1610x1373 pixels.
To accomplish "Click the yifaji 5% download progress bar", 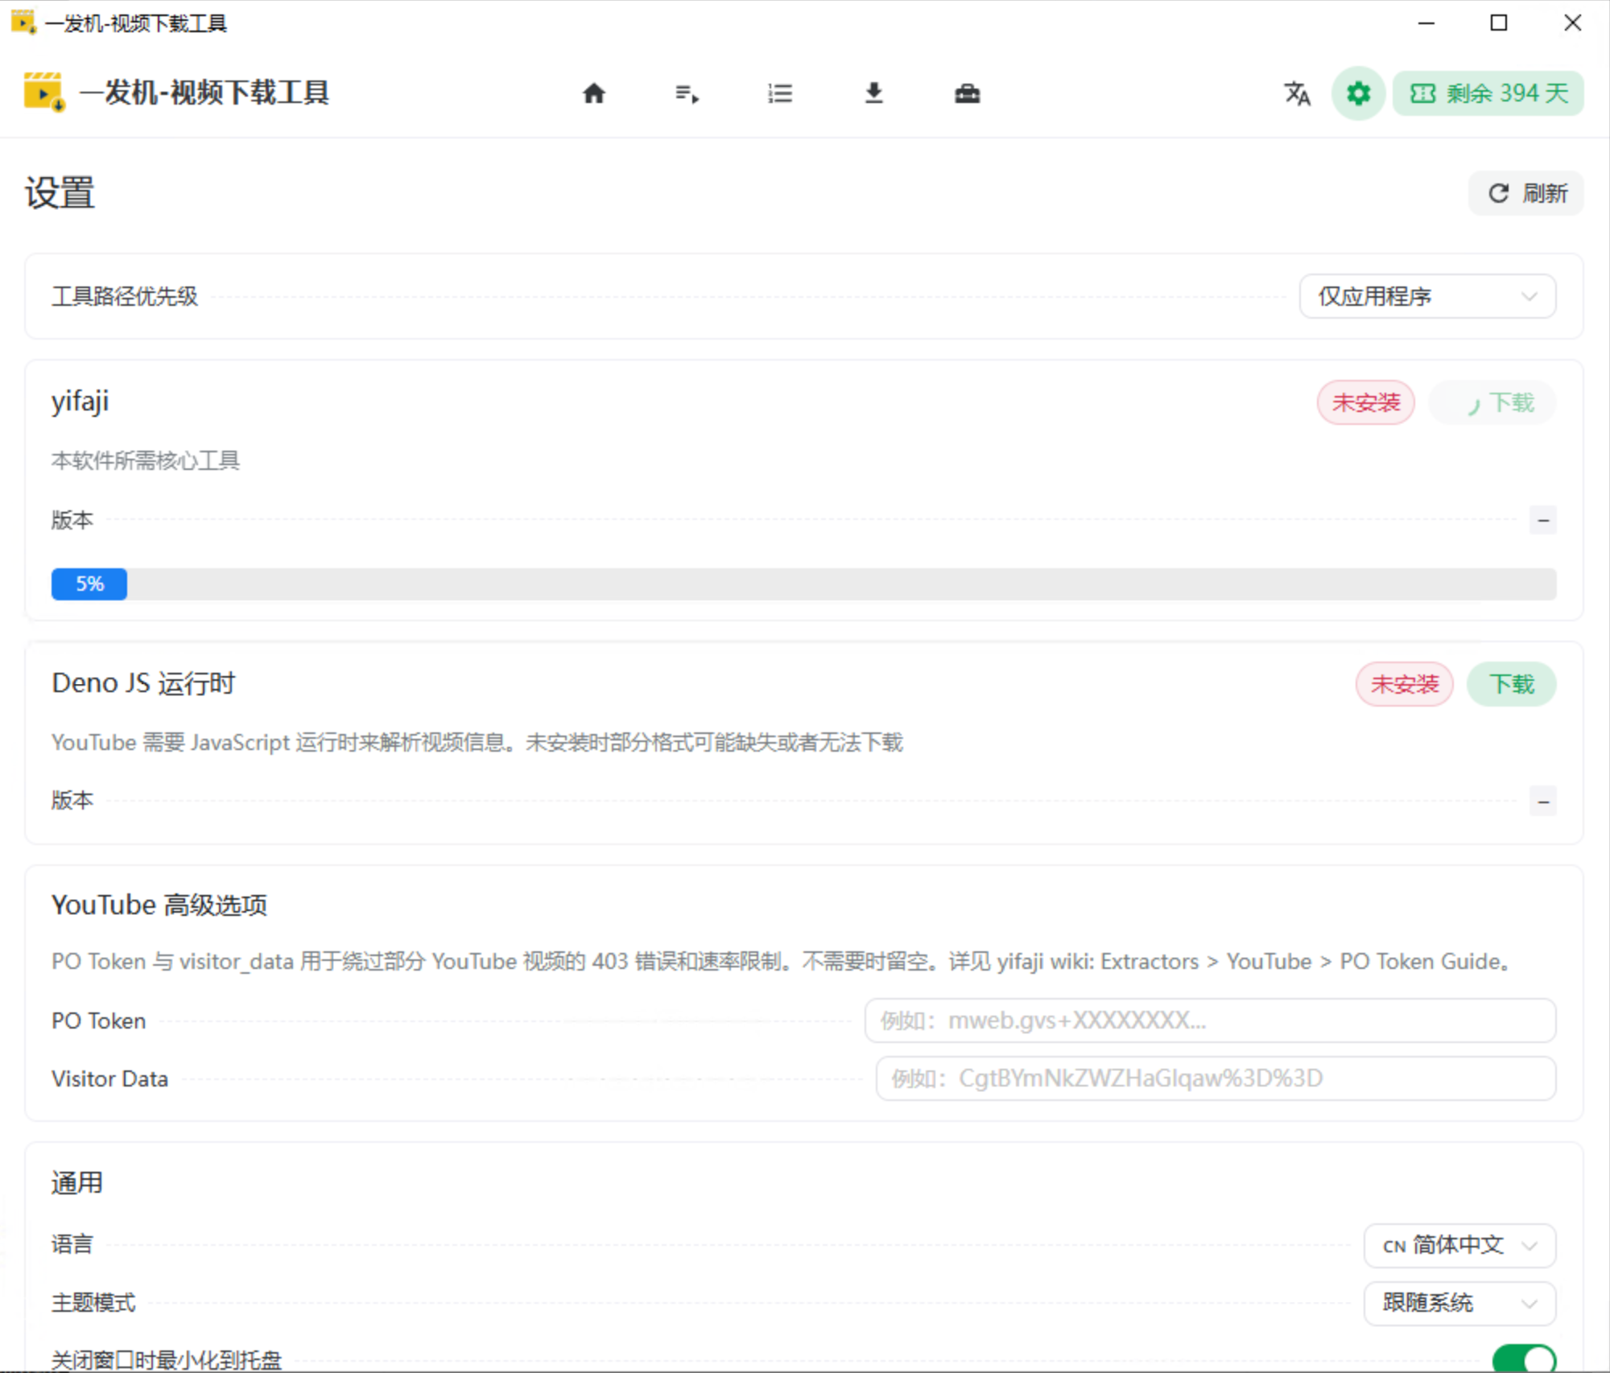I will coord(803,583).
